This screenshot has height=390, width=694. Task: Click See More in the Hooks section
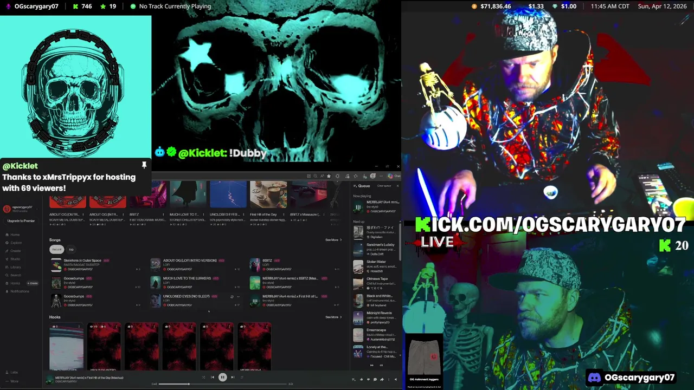tap(333, 317)
